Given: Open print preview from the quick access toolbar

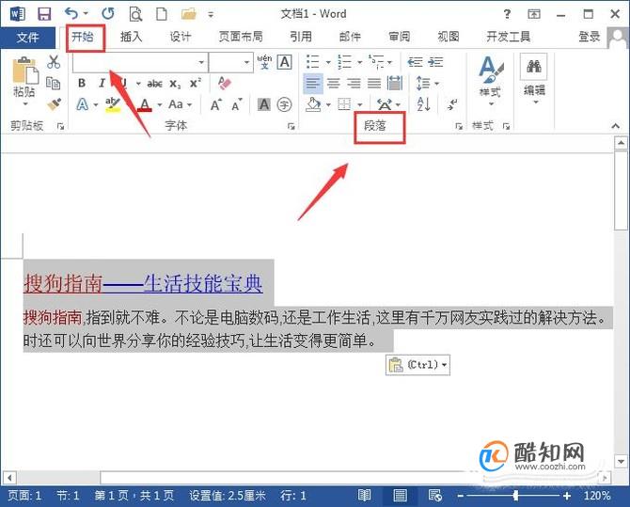Looking at the screenshot, I should 135,14.
